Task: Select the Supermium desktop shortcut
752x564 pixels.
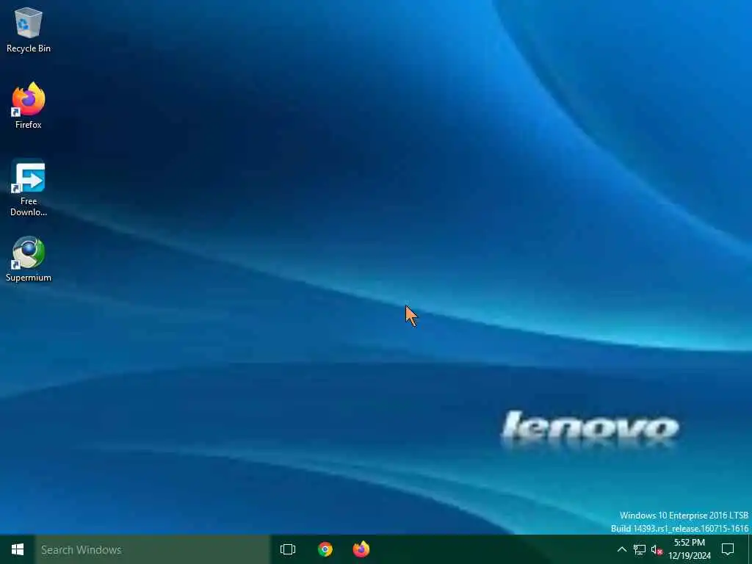Action: [29, 259]
